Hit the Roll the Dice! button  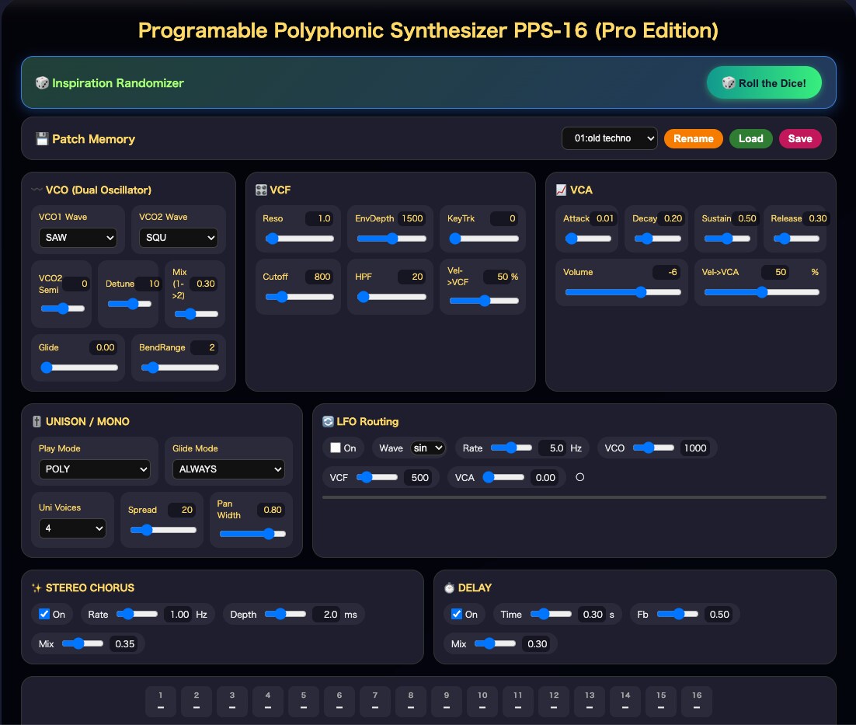click(x=764, y=83)
